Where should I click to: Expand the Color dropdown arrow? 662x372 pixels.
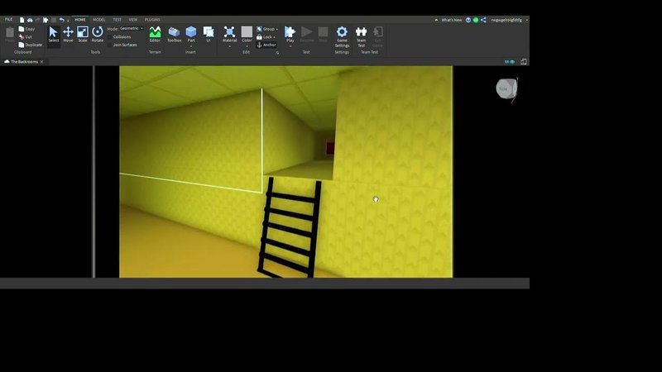click(247, 46)
